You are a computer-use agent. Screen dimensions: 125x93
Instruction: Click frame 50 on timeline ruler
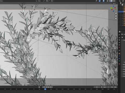pyautogui.click(x=22, y=89)
